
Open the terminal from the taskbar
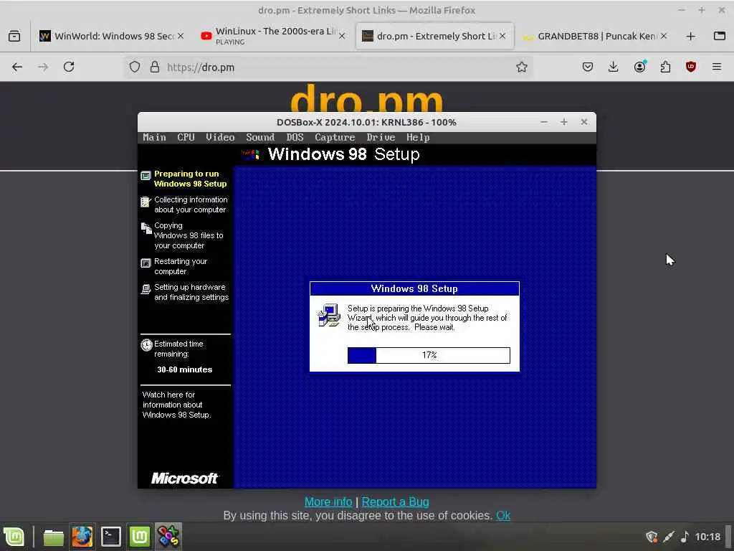pos(111,537)
